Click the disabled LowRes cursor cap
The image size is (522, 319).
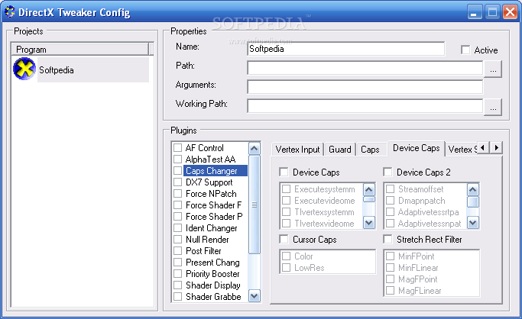310,268
